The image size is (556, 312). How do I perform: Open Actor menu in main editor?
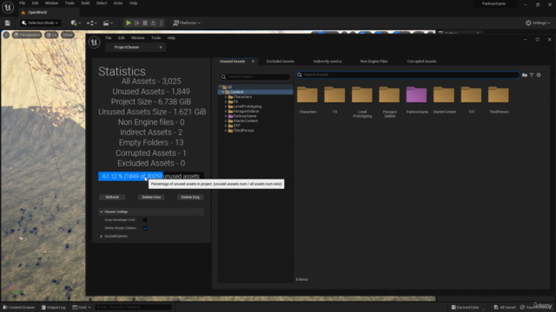(x=118, y=3)
